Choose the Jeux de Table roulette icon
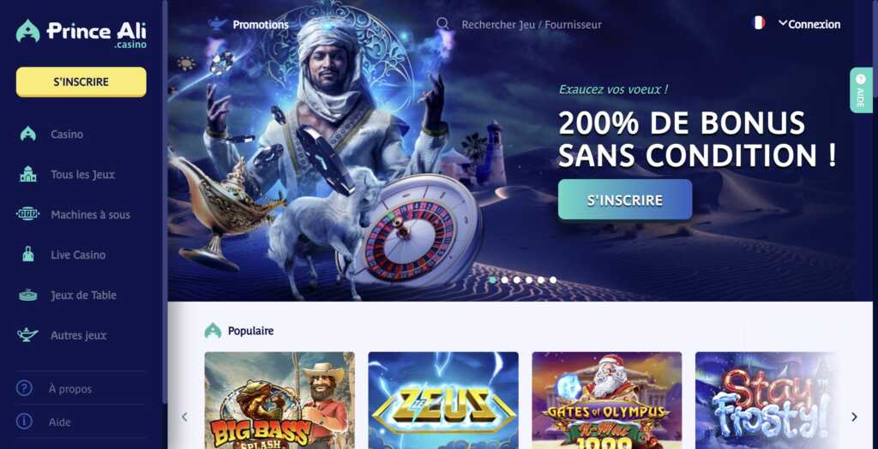The image size is (878, 449). (x=28, y=295)
